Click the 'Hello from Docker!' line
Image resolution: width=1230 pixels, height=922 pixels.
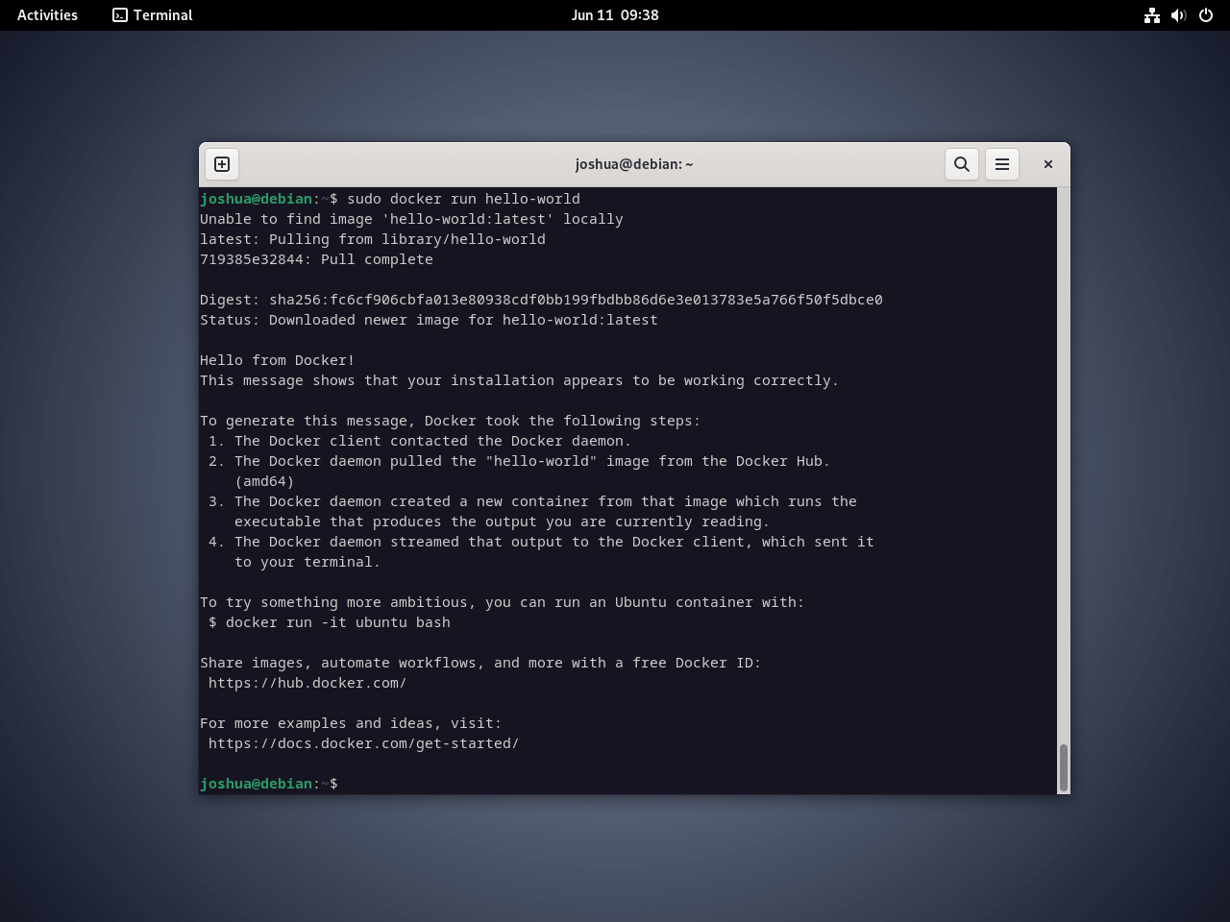coord(278,360)
